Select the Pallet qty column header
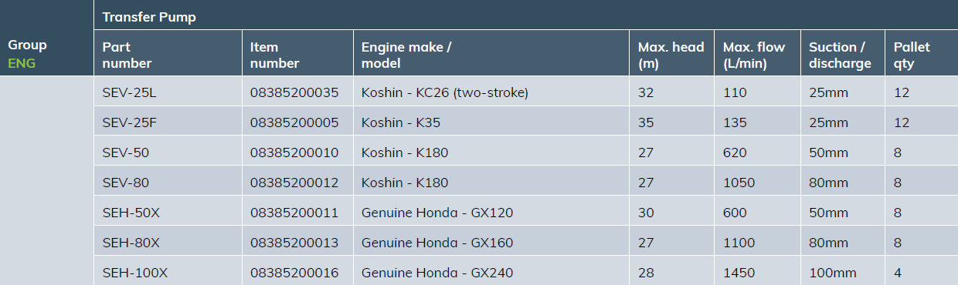Viewport: 958px width, 285px height. pyautogui.click(x=912, y=55)
